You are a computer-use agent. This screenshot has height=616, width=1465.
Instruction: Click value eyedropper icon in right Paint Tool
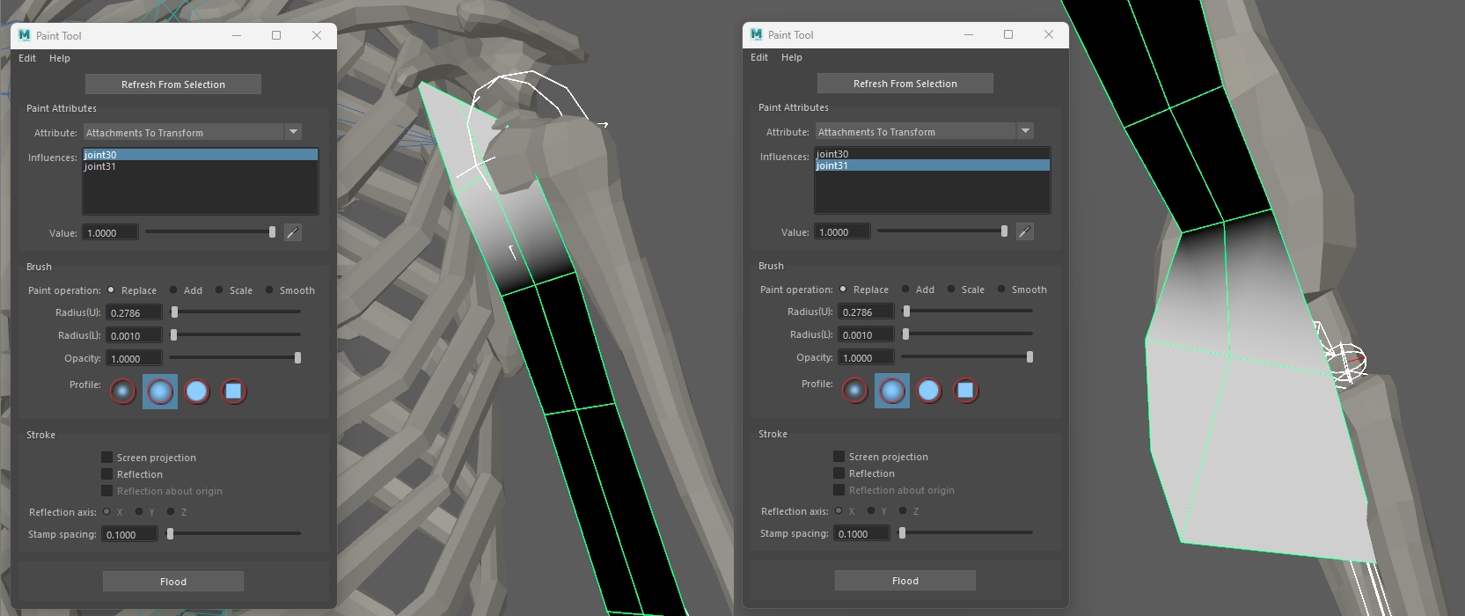click(x=1025, y=232)
